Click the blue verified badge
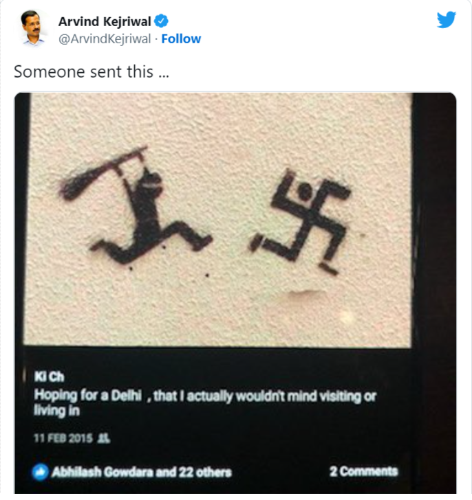The width and height of the screenshot is (472, 500). [x=162, y=21]
